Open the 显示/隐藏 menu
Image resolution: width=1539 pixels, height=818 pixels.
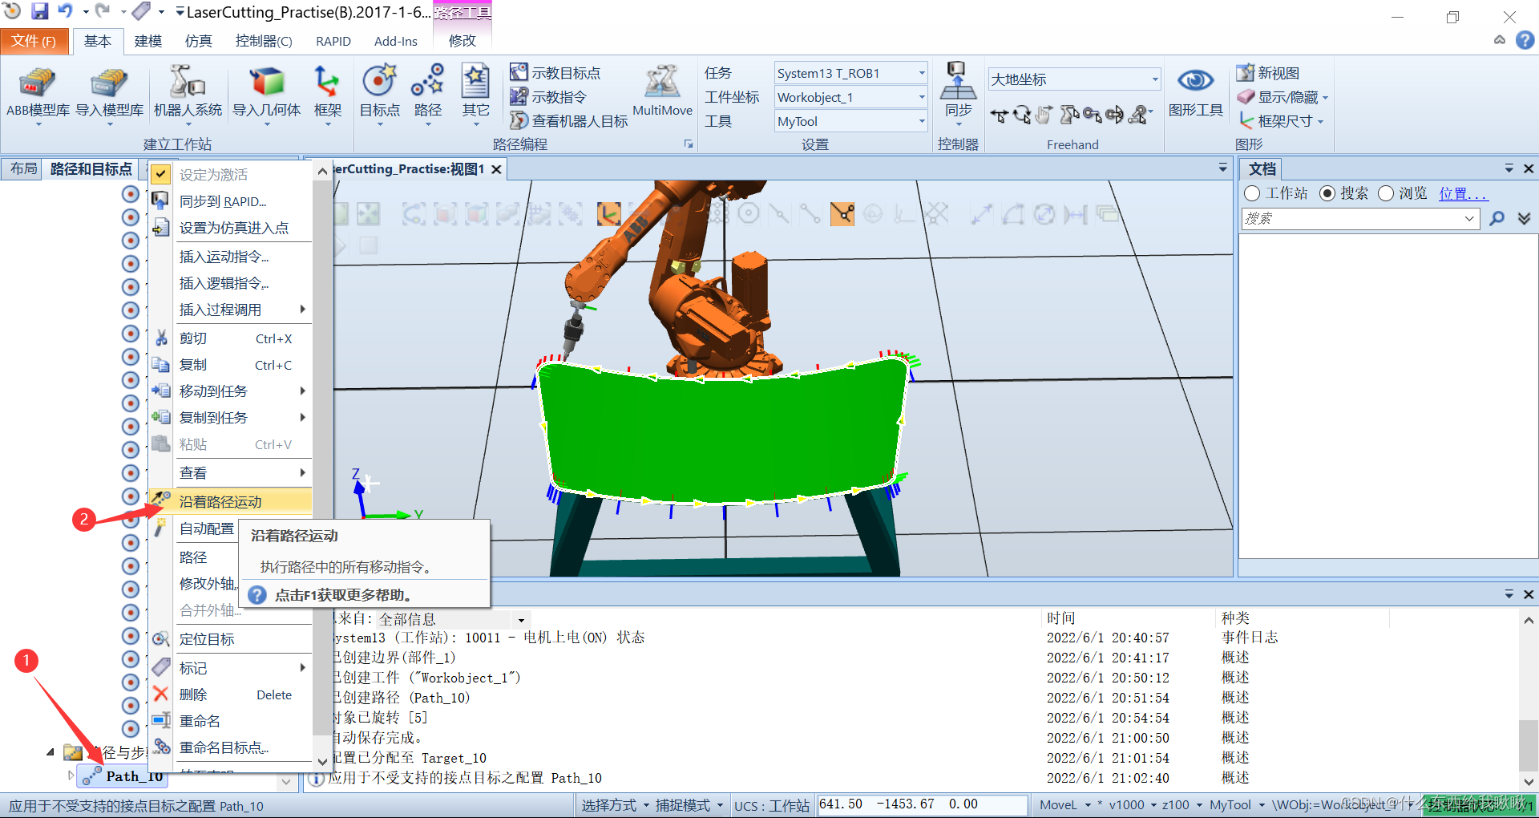1282,97
